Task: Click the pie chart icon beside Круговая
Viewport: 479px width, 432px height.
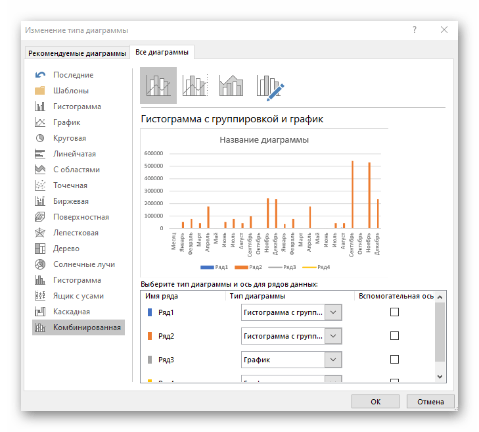Action: [x=40, y=138]
